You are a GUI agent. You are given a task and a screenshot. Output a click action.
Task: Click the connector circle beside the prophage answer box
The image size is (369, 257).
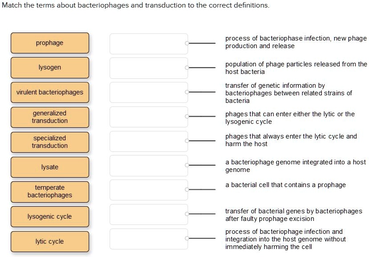tap(187, 43)
